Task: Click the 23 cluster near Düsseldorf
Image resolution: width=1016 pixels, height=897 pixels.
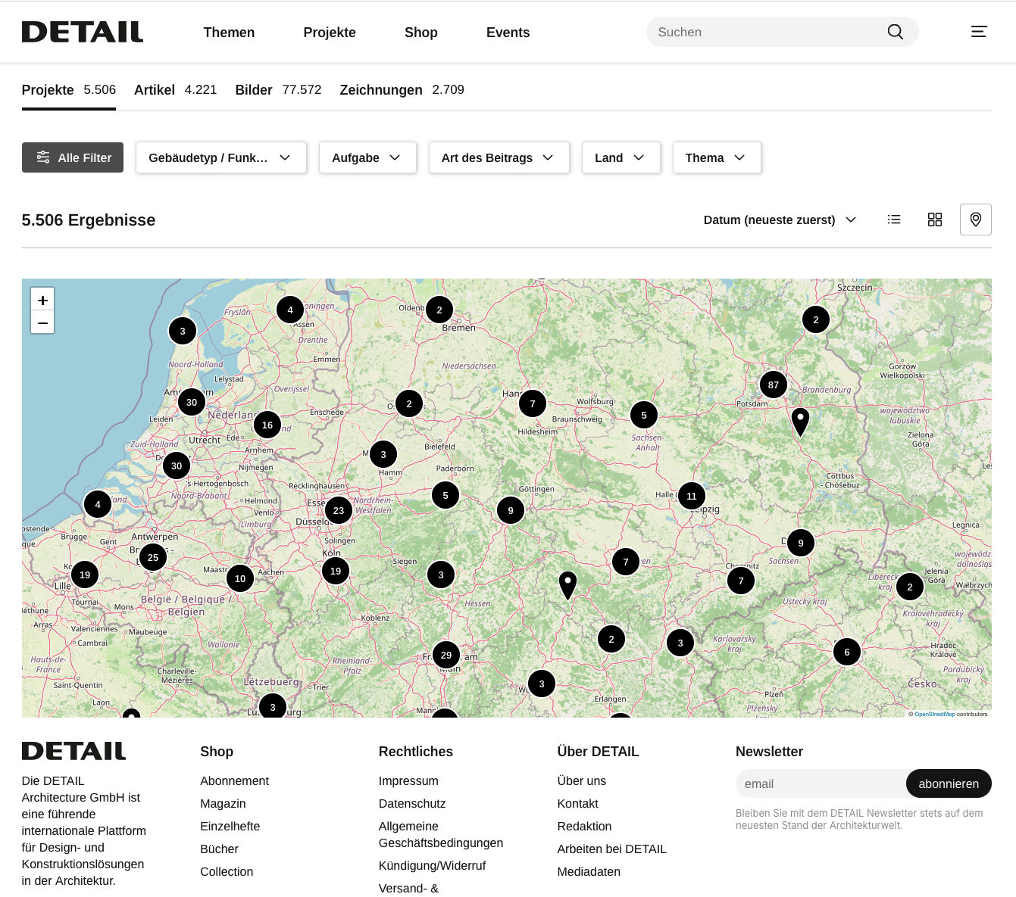Action: coord(339,510)
